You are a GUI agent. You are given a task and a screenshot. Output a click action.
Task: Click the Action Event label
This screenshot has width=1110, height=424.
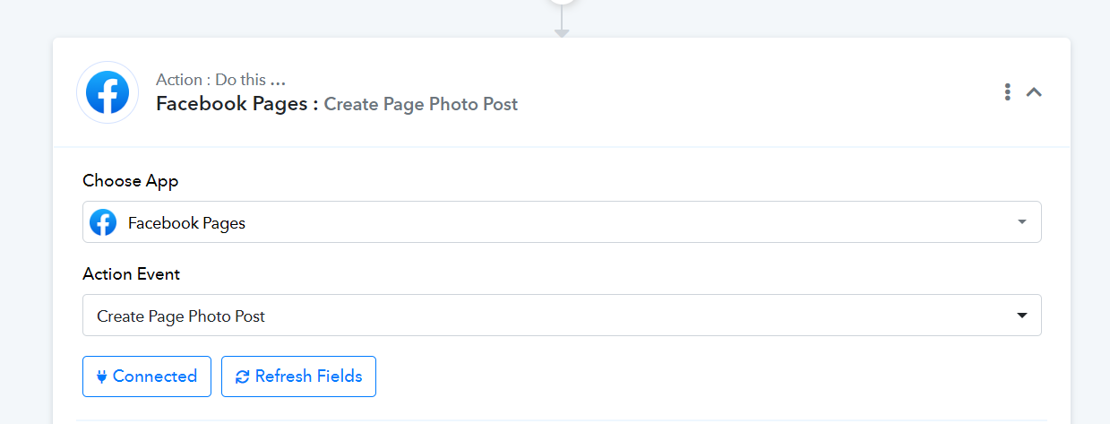pyautogui.click(x=132, y=274)
